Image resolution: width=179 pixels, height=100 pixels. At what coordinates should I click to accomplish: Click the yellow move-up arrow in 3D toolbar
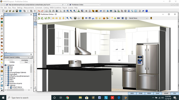pos(60,18)
